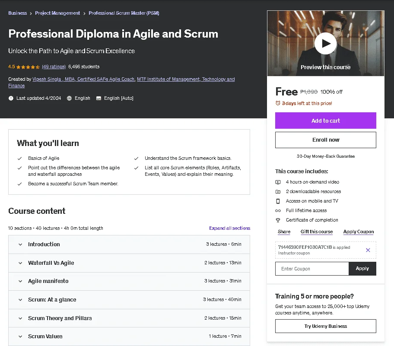Click the on-demand video icon

[278, 182]
